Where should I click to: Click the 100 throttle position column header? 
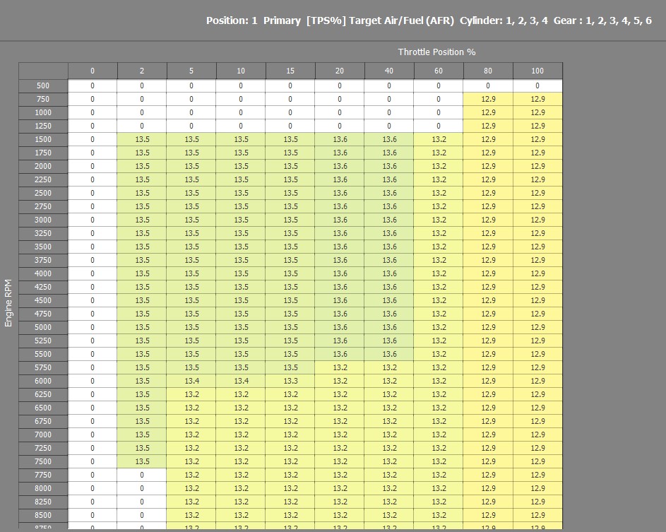(537, 71)
